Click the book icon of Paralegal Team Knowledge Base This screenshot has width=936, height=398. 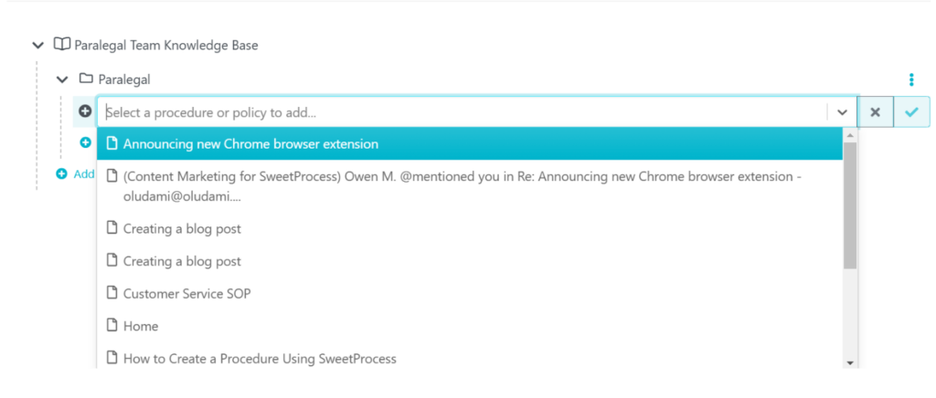61,45
